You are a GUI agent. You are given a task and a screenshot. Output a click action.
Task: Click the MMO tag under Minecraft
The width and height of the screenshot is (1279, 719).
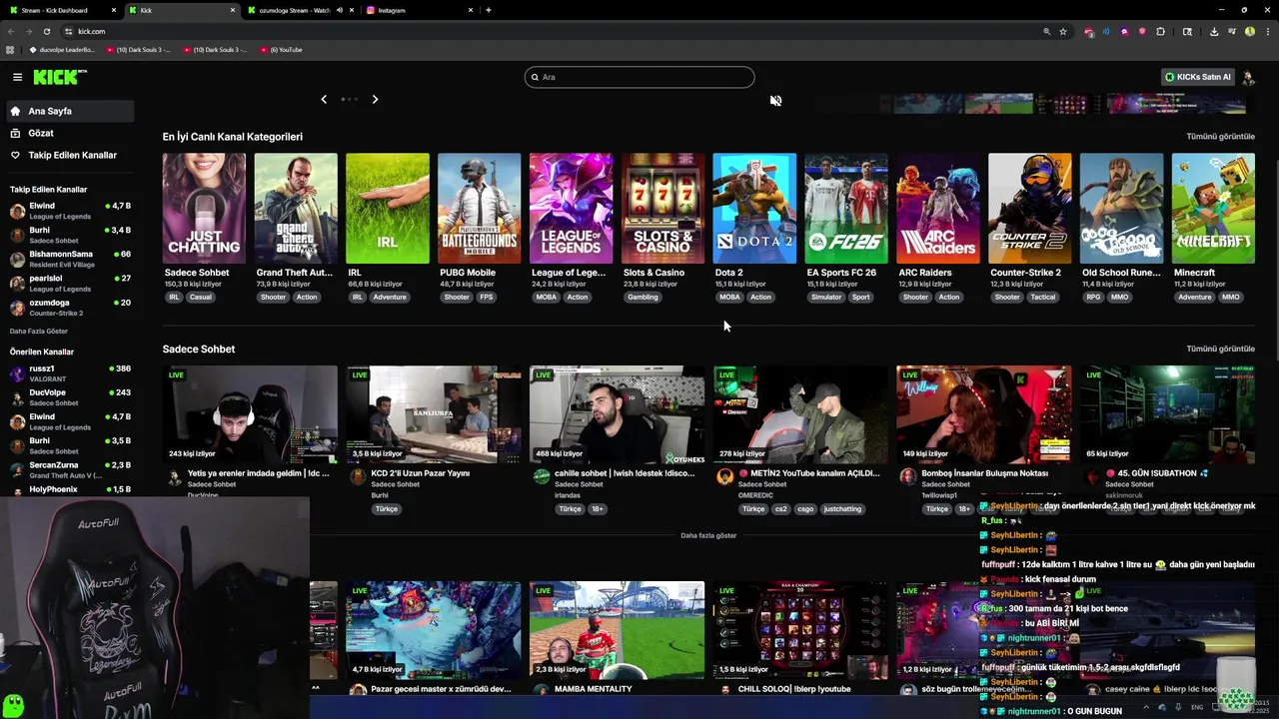click(x=1230, y=297)
